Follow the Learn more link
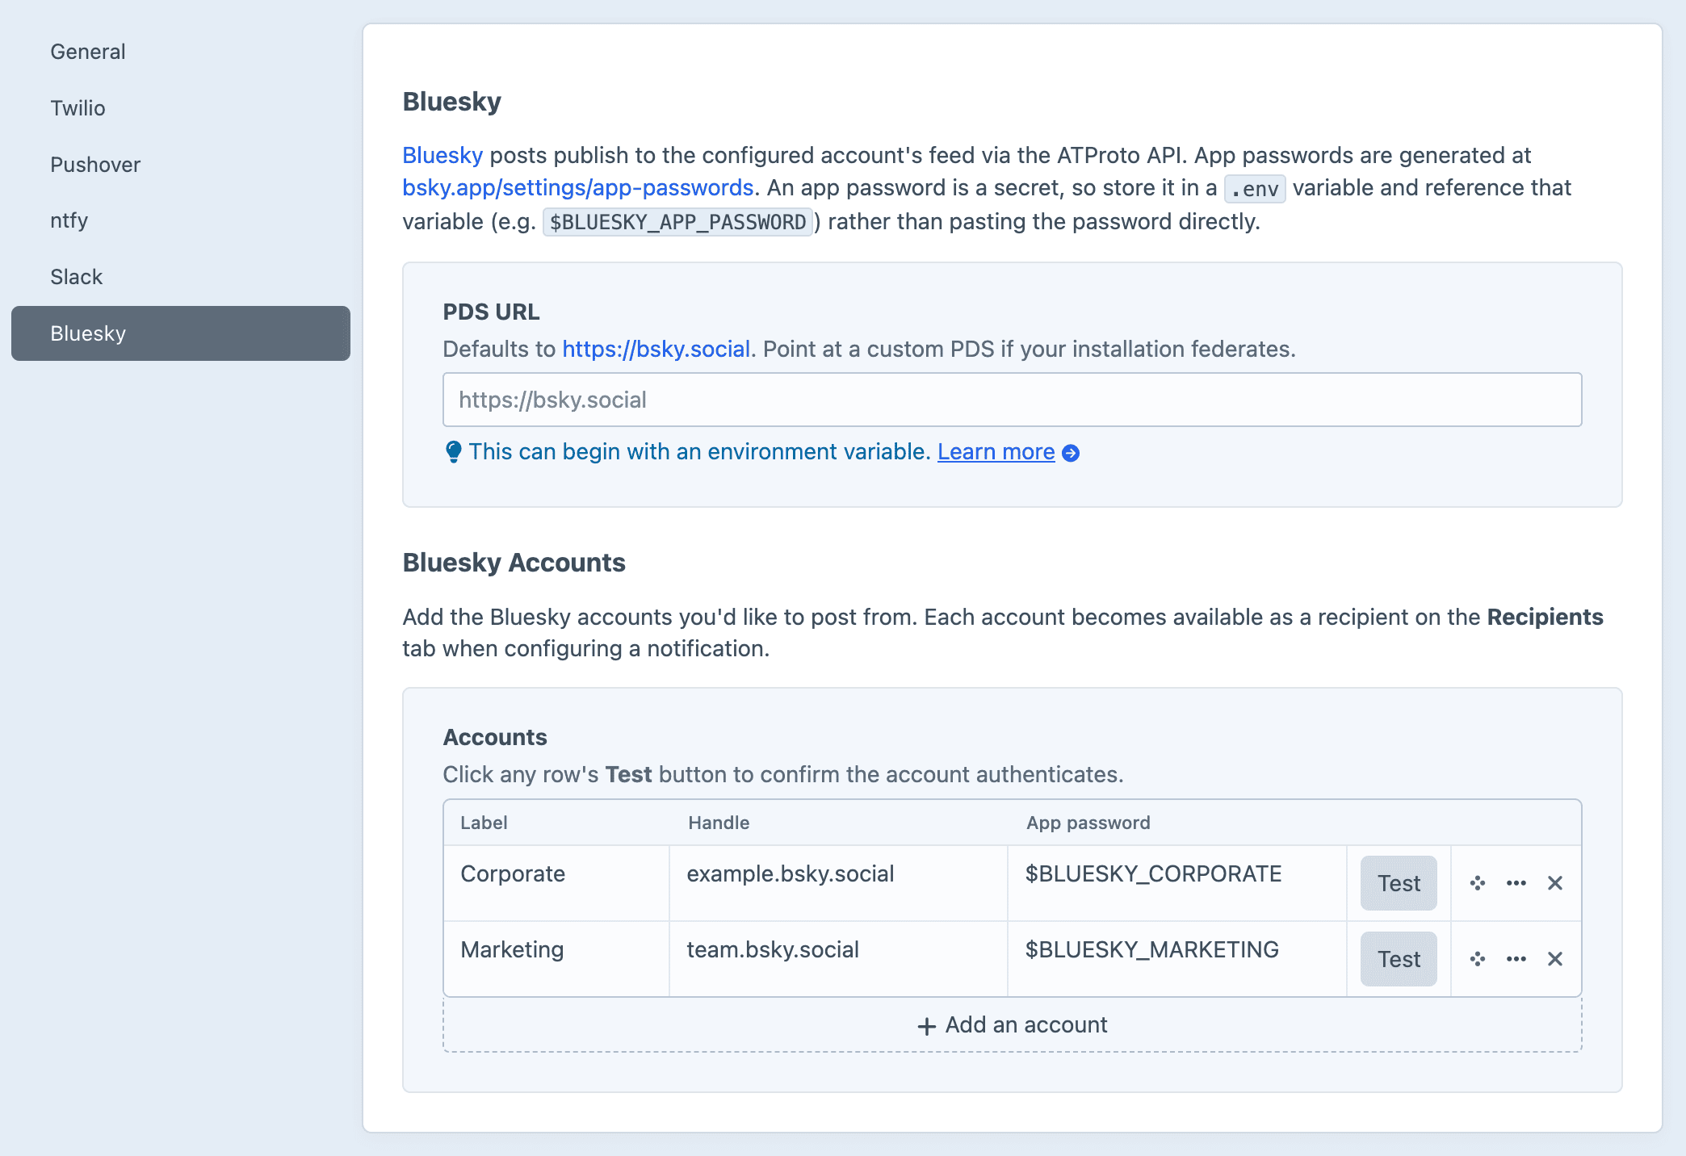 click(x=996, y=452)
